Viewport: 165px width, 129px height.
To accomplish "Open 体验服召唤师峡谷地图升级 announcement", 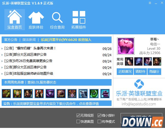I will (x=29, y=74).
